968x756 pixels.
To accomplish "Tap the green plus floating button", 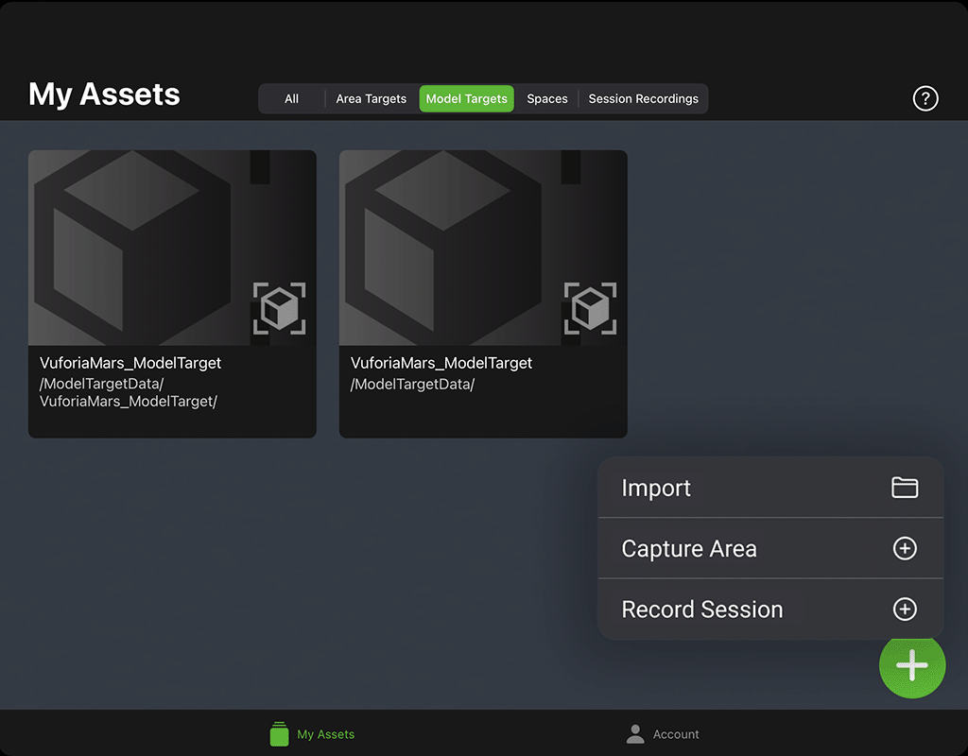I will pyautogui.click(x=912, y=664).
